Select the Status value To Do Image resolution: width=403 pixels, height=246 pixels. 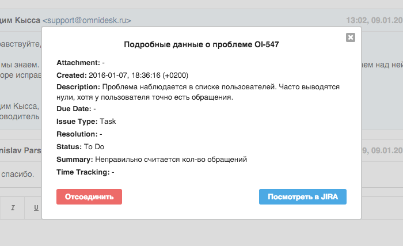click(94, 147)
